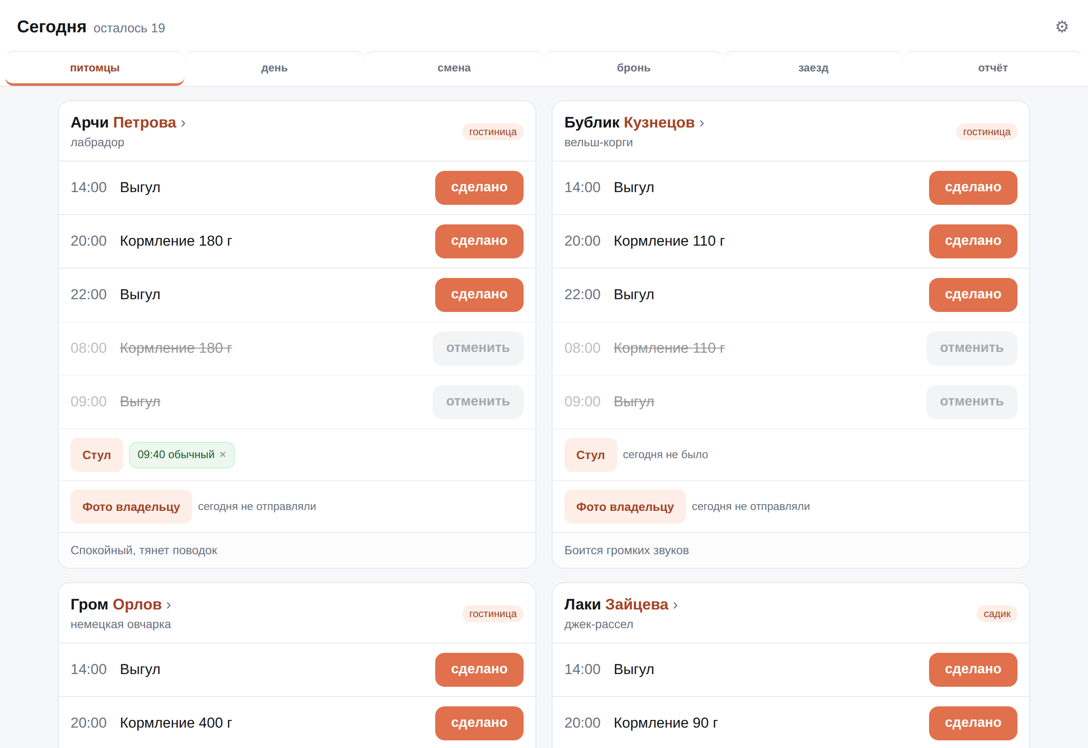Mark Арчи's Кормление 180 г 20:00 done

pos(479,241)
